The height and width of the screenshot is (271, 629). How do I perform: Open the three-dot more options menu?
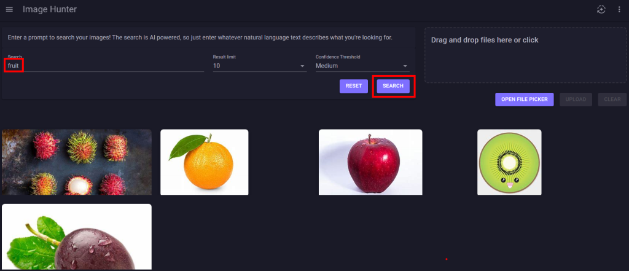(x=619, y=9)
